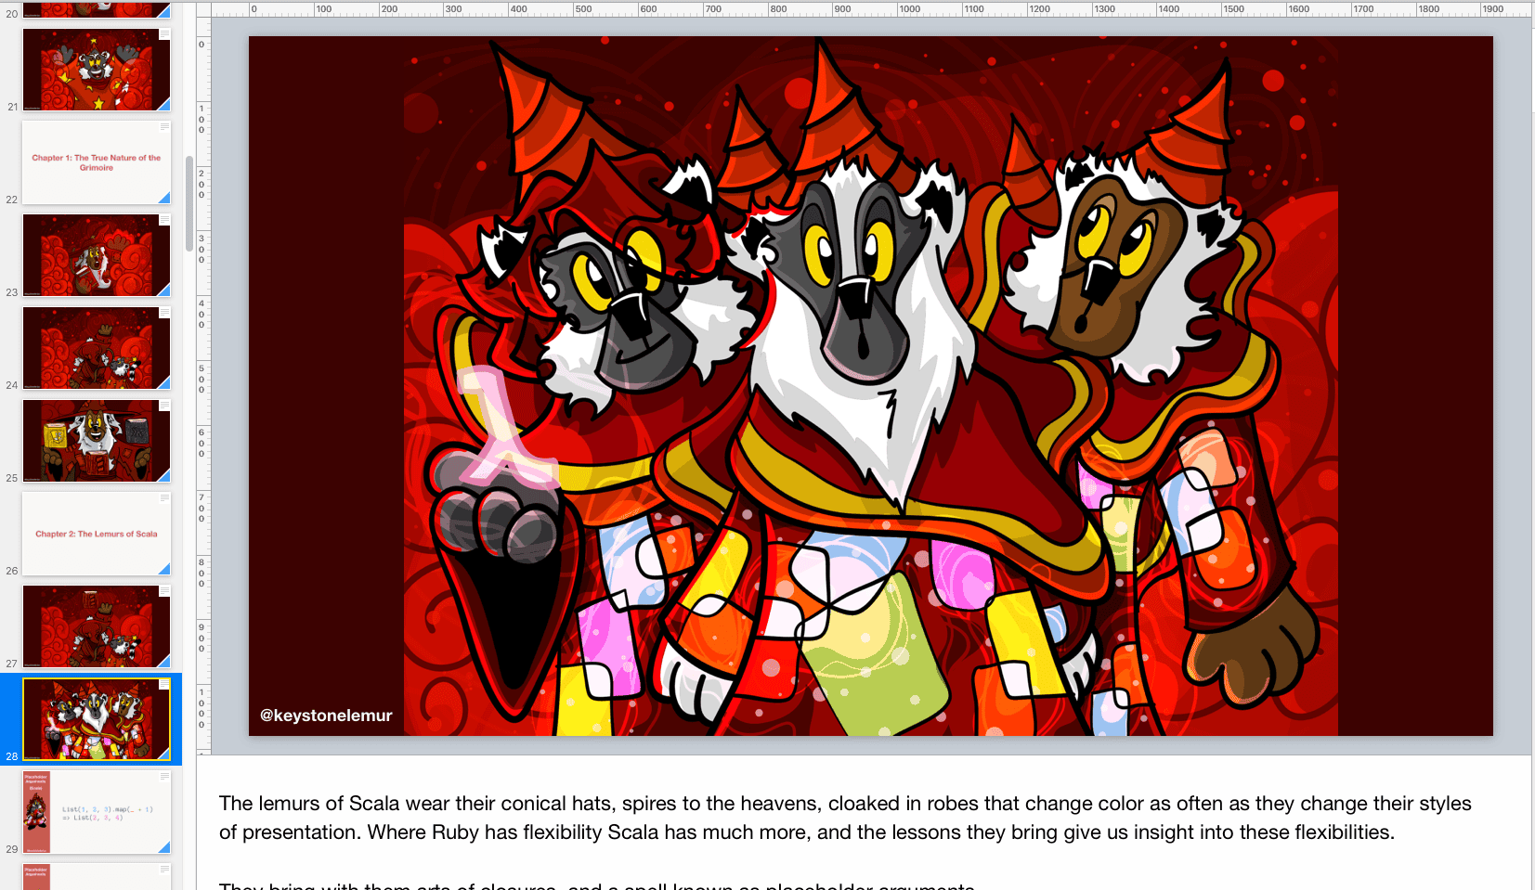1535x890 pixels.
Task: Select the List map code slide 29 thumbnail
Action: 97,812
